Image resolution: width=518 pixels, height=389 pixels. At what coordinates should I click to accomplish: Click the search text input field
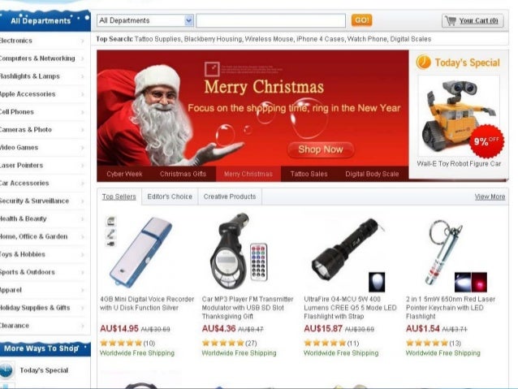point(271,20)
